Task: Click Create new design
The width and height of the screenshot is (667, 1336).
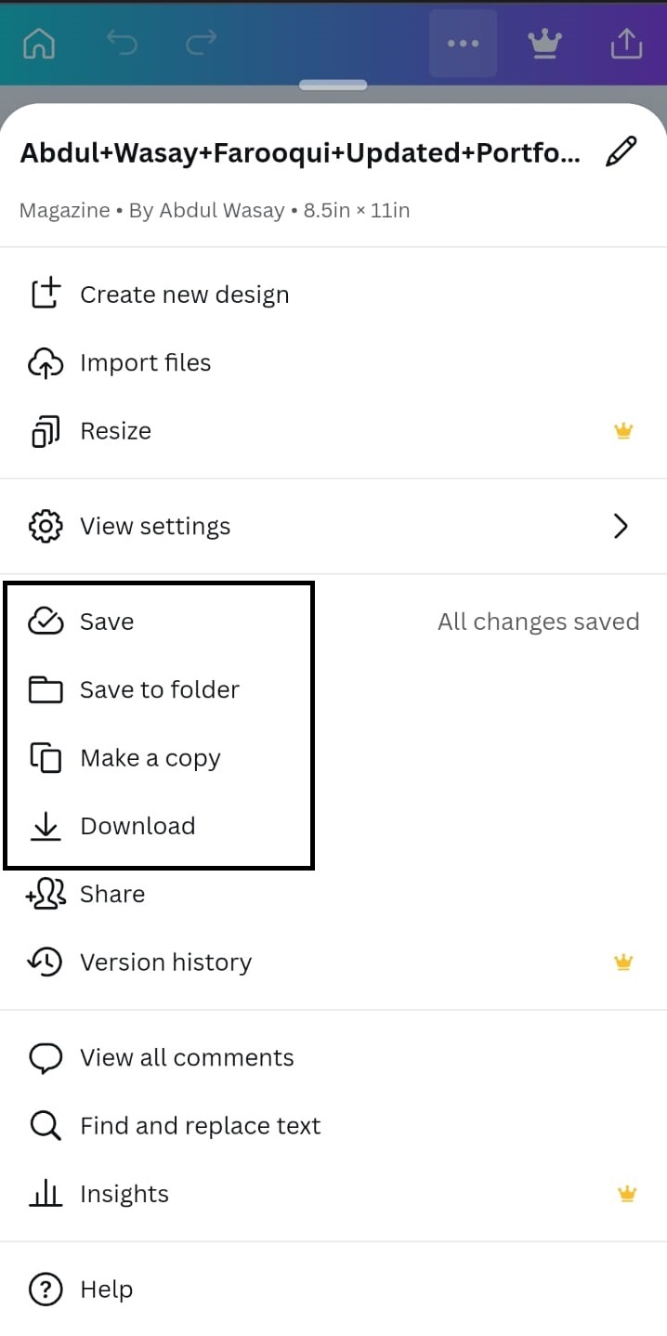Action: coord(184,294)
